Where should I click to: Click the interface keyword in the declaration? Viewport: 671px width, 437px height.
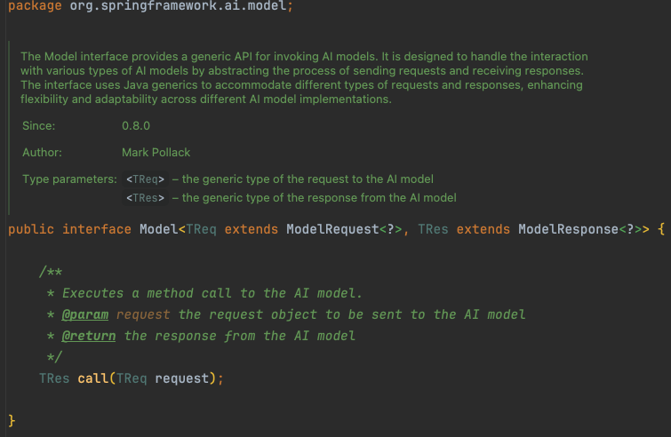click(97, 229)
